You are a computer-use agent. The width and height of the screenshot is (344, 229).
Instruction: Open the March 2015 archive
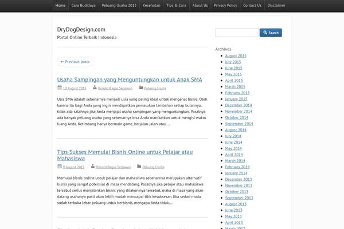pos(235,86)
